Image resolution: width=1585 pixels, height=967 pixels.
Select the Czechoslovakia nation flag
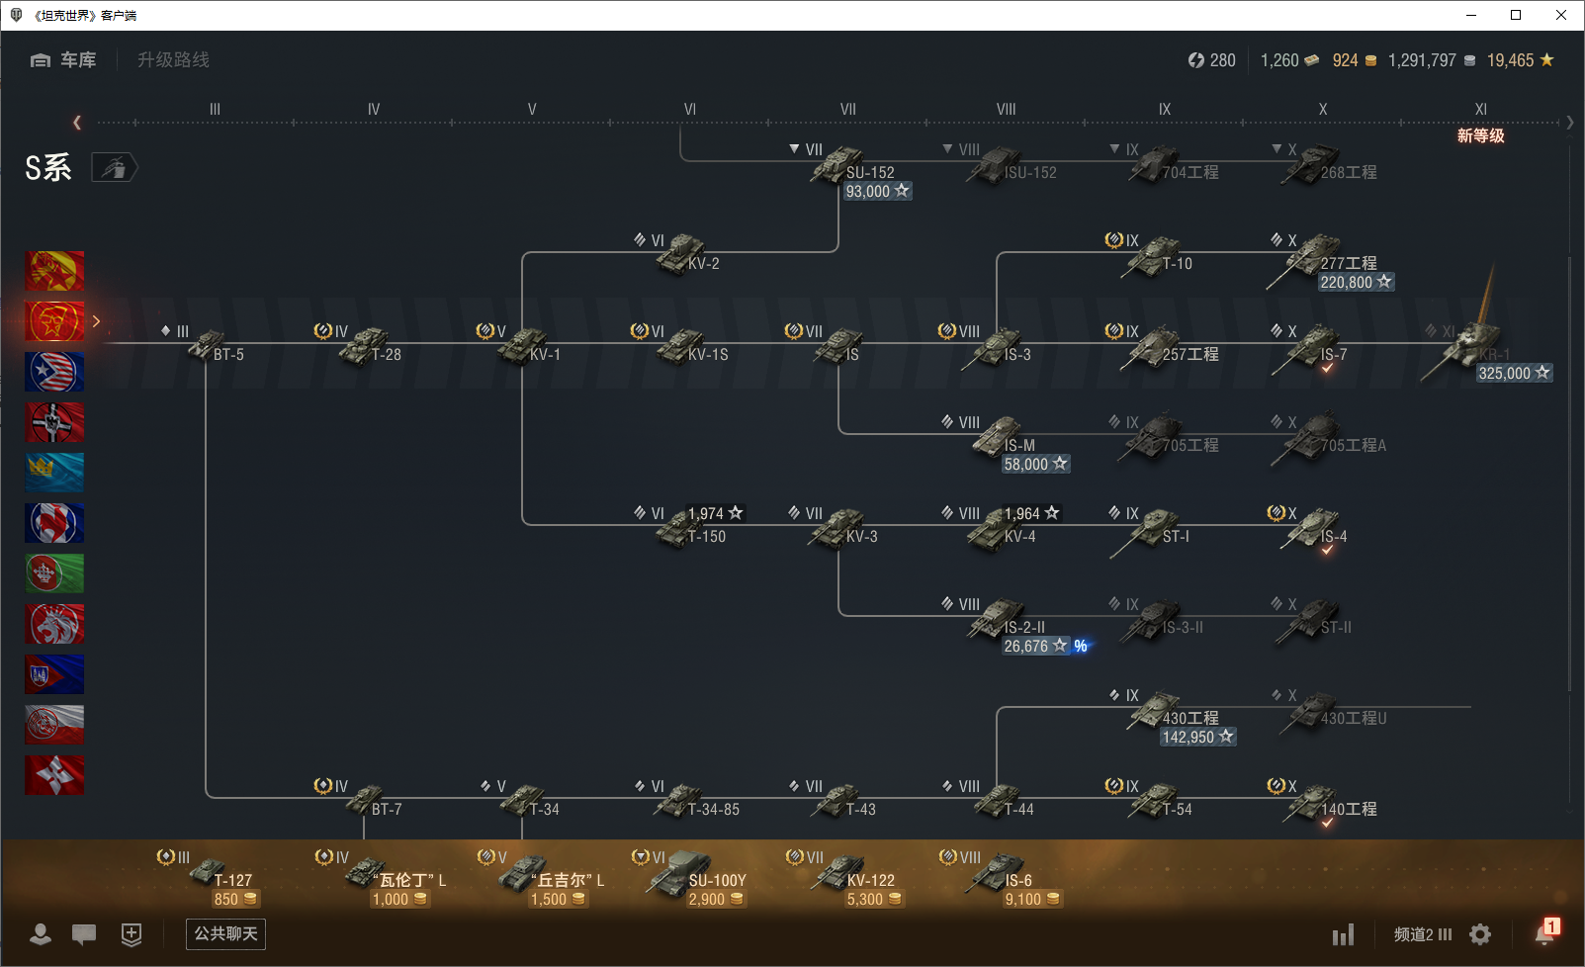(x=54, y=674)
